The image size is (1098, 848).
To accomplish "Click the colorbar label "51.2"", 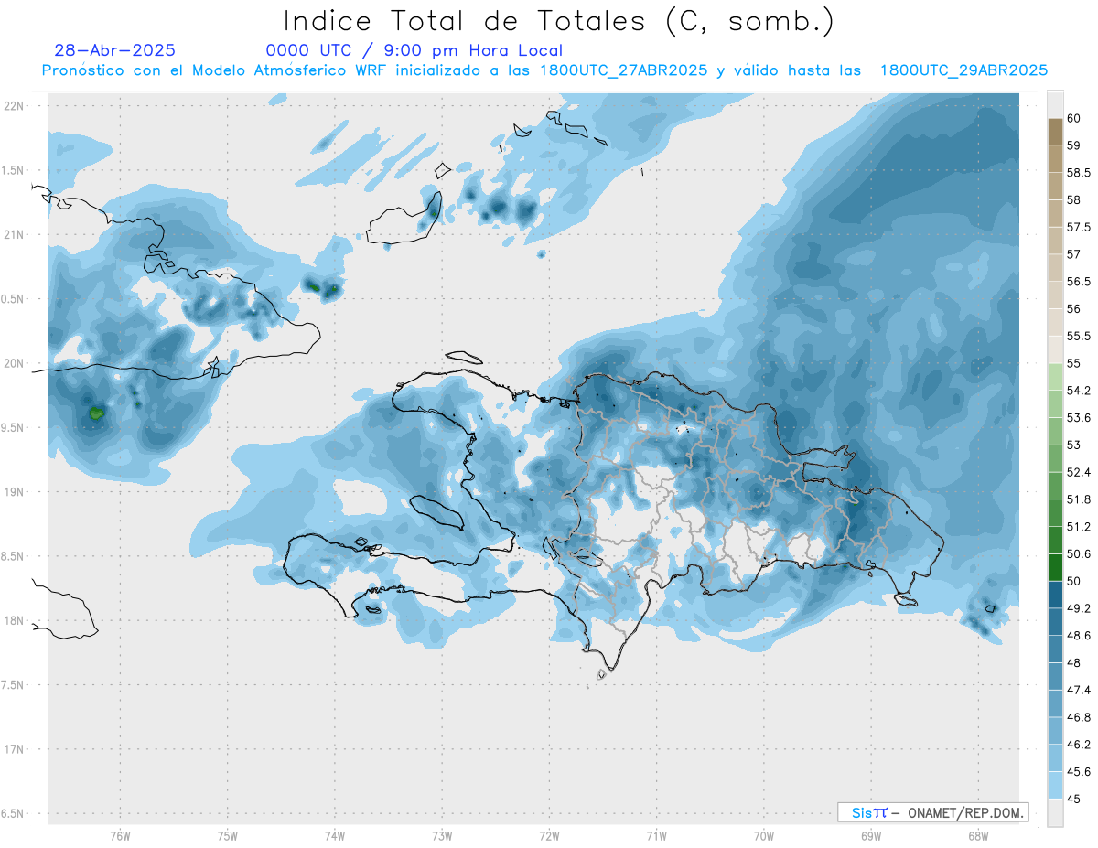I will [x=1079, y=527].
